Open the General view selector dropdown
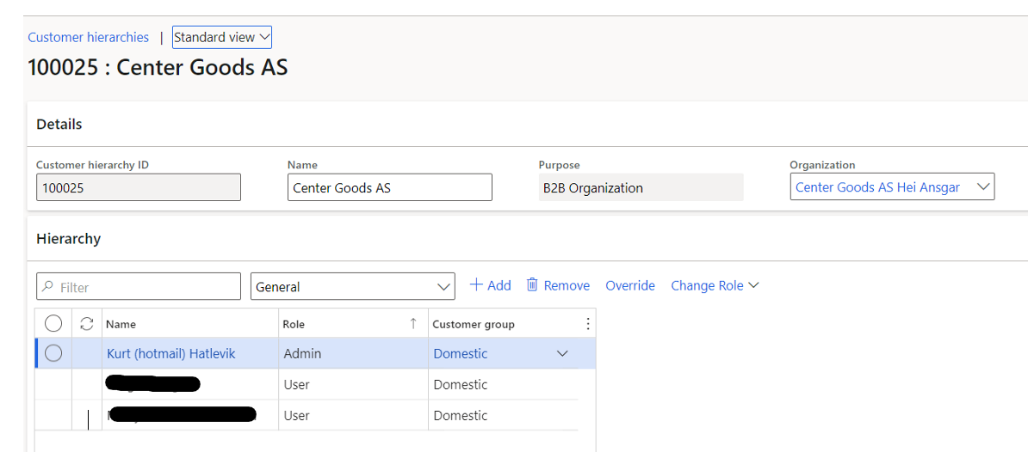1028x452 pixels. pos(444,287)
